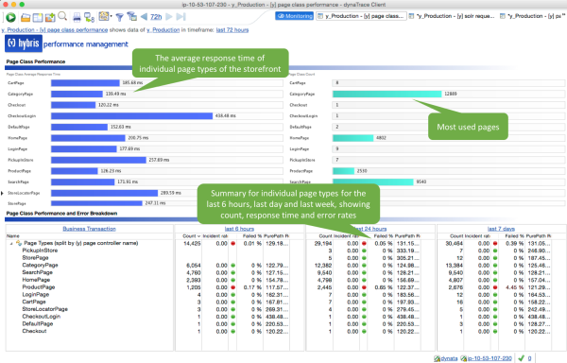The height and width of the screenshot is (363, 567).
Task: Expand the StoreLocatorPage row arrow at chart left
Action: click(x=2, y=193)
